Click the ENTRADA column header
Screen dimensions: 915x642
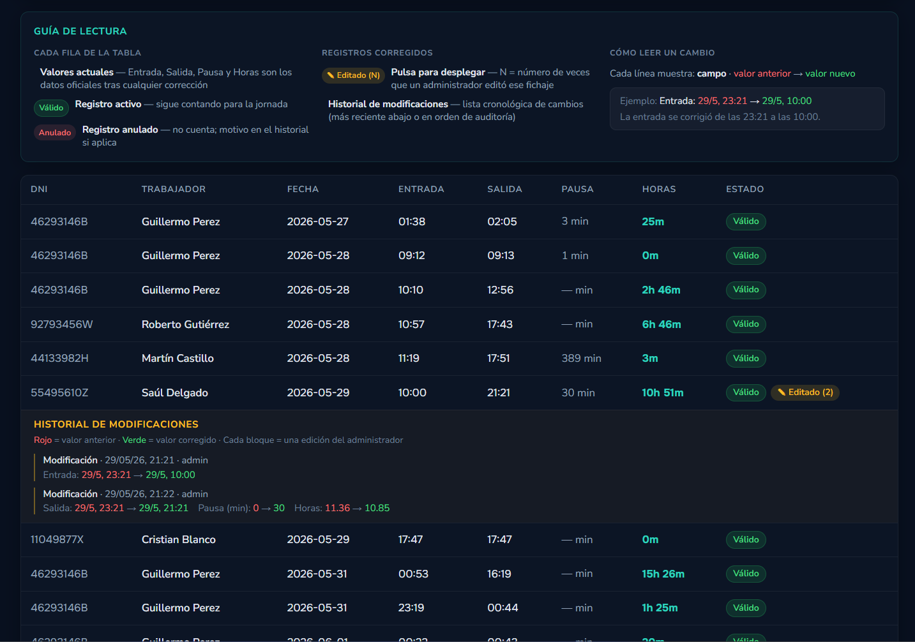[x=421, y=190]
